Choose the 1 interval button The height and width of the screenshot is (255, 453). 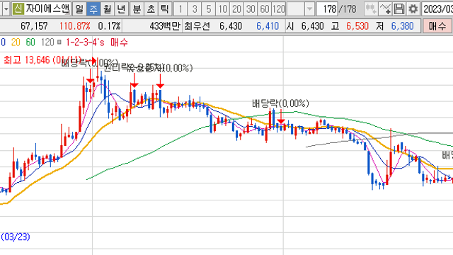click(x=180, y=9)
